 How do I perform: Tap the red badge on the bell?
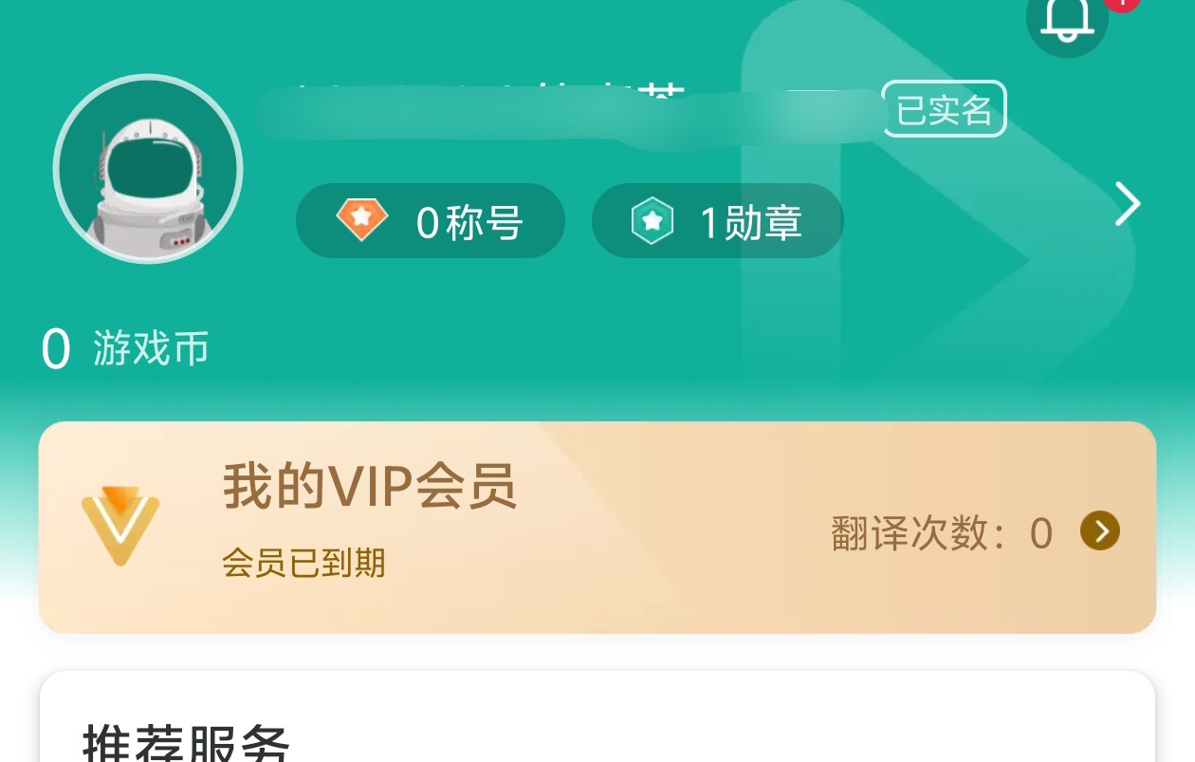click(x=1122, y=3)
